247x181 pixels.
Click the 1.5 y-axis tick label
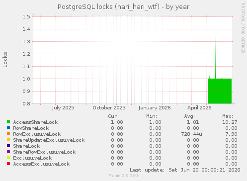tap(26, 16)
